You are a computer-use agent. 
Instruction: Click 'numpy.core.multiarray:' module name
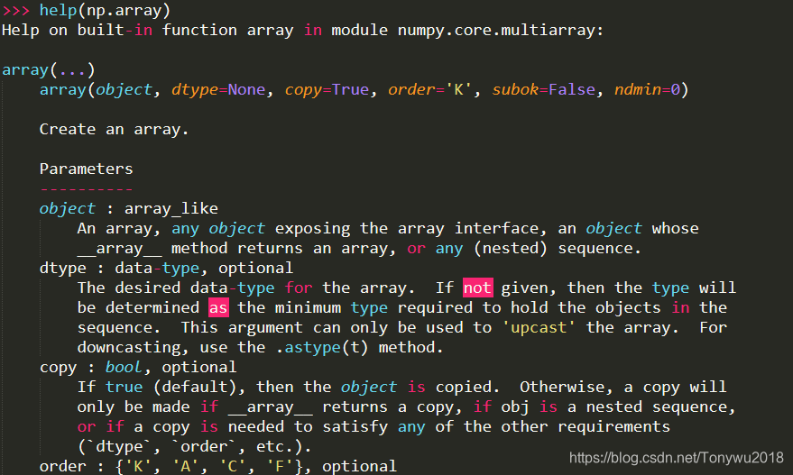(x=500, y=31)
